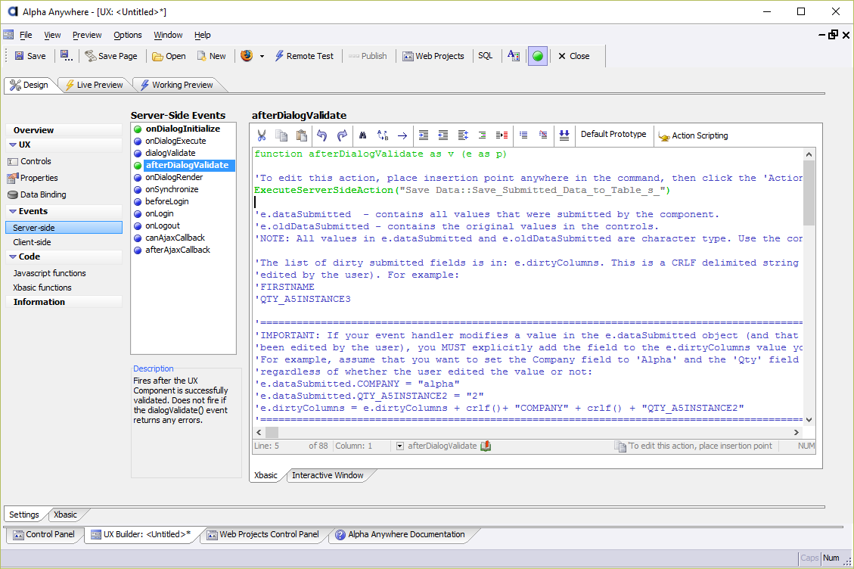
Task: Click the book icon beside afterDialogValidate in status bar
Action: (x=486, y=446)
